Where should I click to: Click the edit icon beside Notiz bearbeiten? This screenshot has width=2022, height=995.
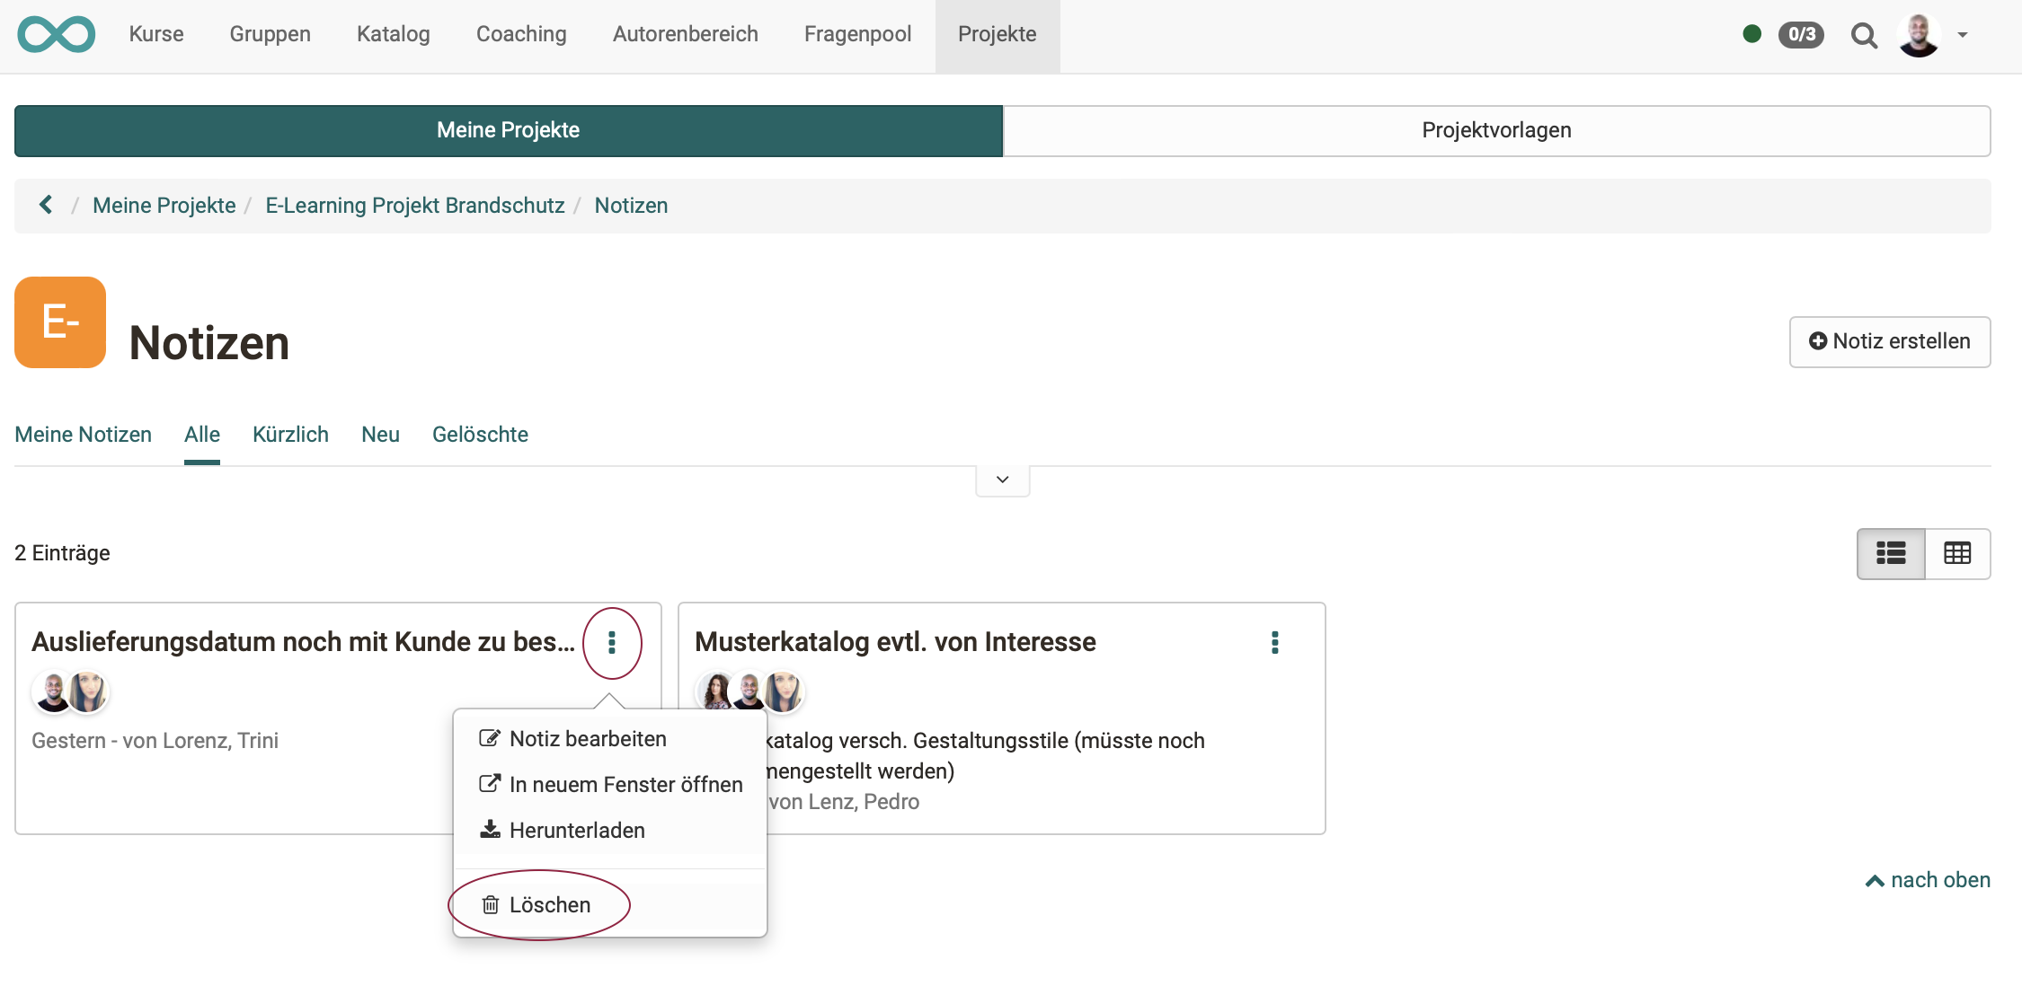coord(491,737)
